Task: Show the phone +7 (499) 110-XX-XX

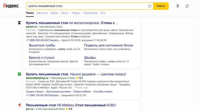Action: click(42, 95)
